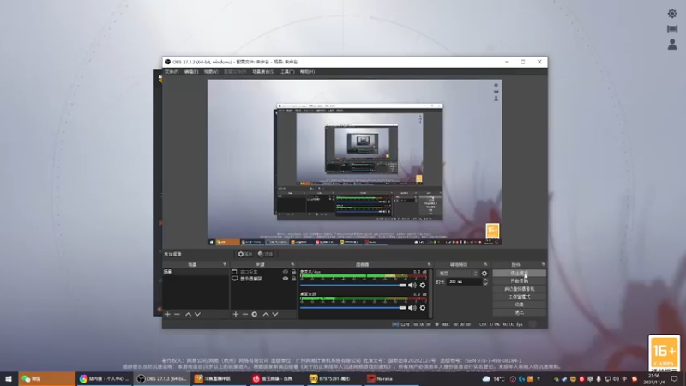Move the source up in Sources list
This screenshot has width=686, height=386.
coord(266,314)
